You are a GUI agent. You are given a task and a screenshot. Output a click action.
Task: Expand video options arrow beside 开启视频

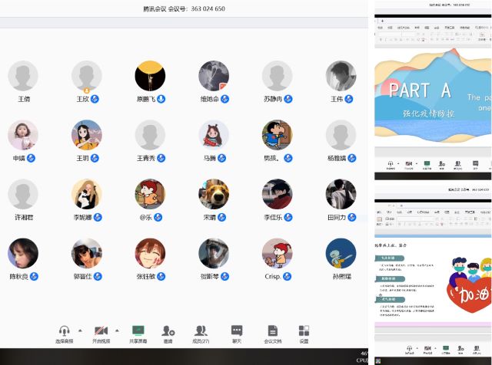pyautogui.click(x=118, y=330)
